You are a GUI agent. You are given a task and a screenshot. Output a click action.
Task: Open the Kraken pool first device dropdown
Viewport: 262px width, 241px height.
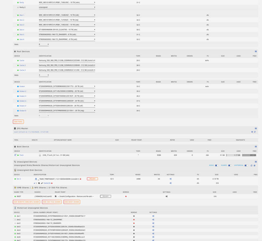click(x=67, y=86)
